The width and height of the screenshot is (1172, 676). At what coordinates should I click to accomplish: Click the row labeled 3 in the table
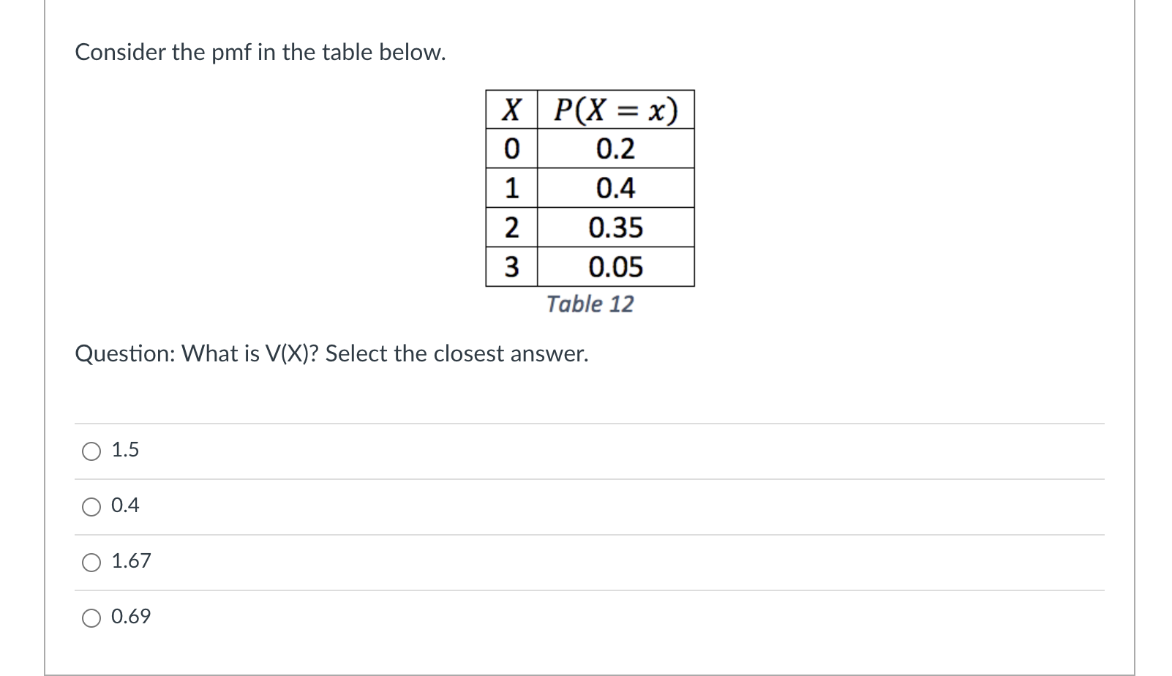[511, 268]
